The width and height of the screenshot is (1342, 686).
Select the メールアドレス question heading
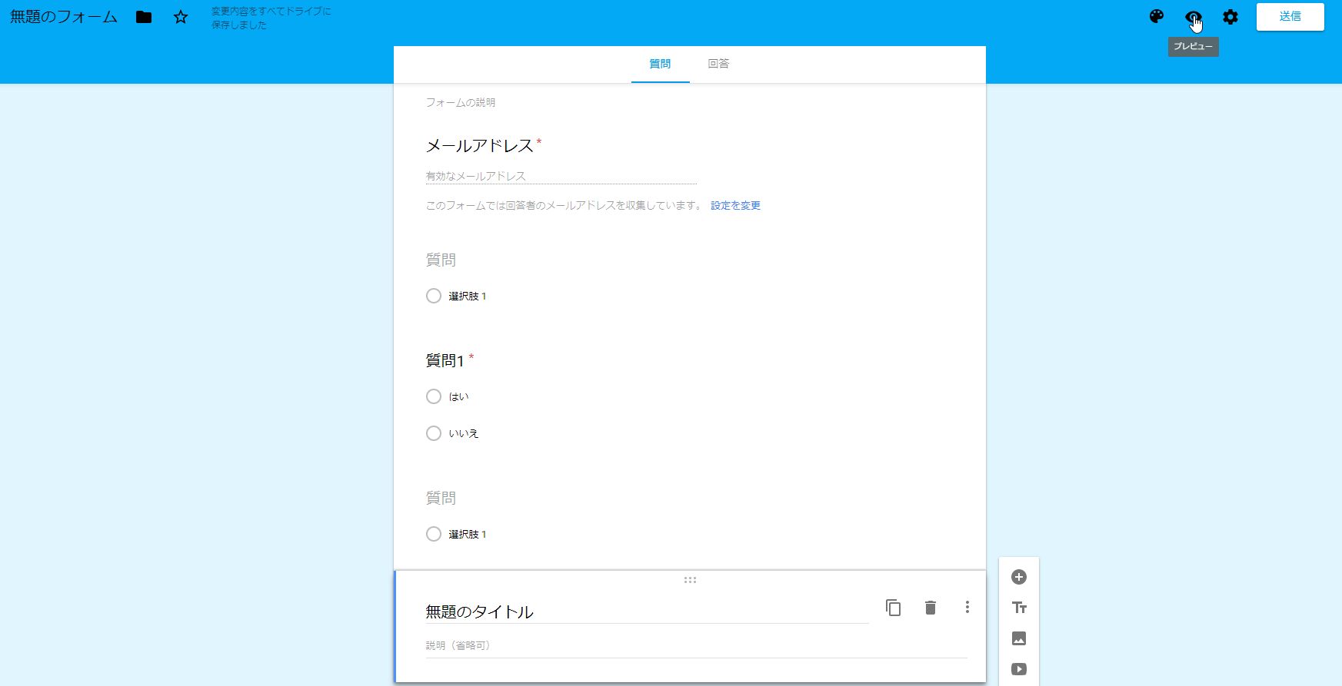[x=480, y=145]
